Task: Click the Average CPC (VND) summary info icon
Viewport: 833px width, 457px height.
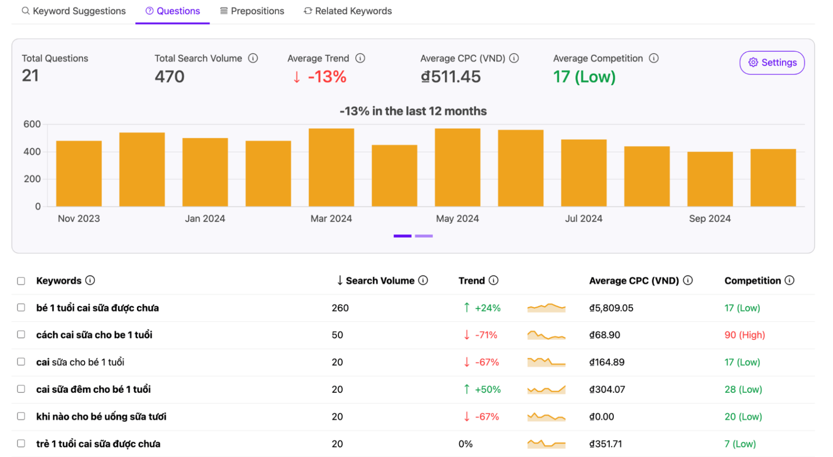Action: click(x=514, y=58)
